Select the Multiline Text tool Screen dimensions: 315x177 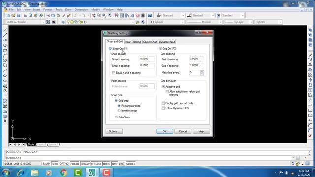(x=5, y=121)
